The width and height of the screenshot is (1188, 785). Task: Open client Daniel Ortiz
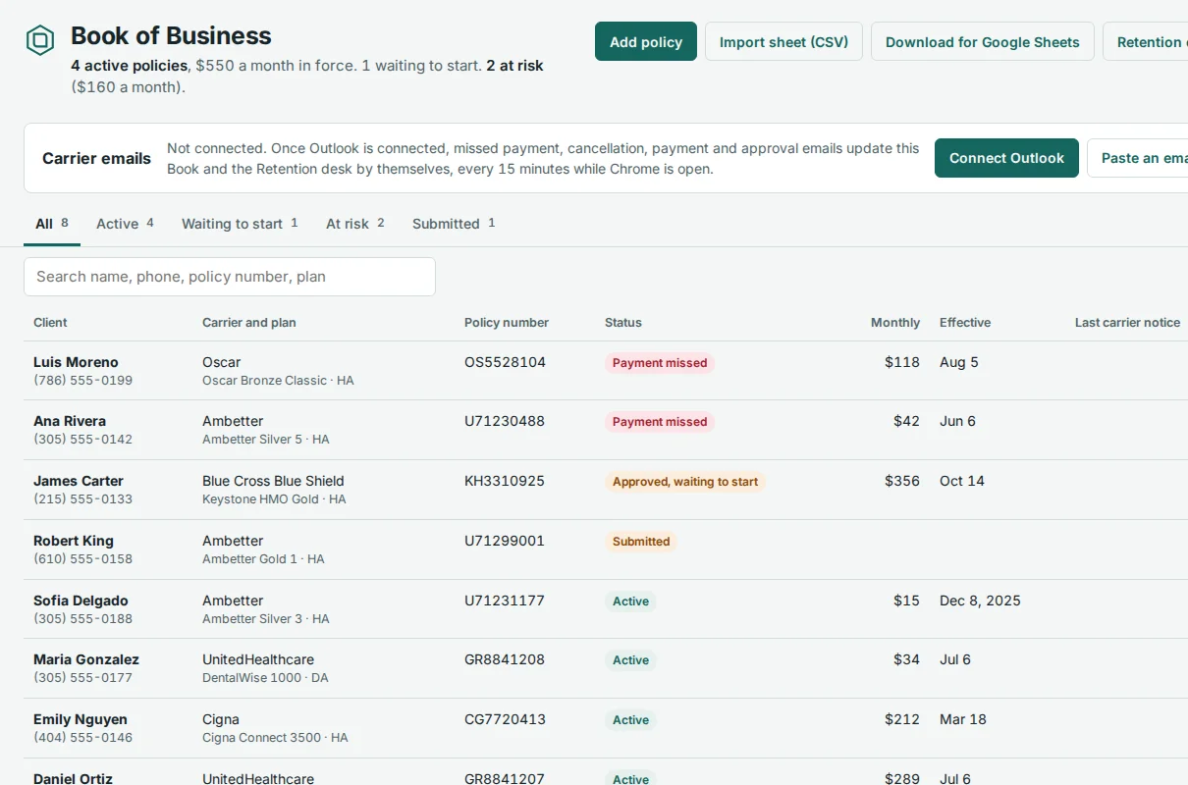[x=73, y=778]
